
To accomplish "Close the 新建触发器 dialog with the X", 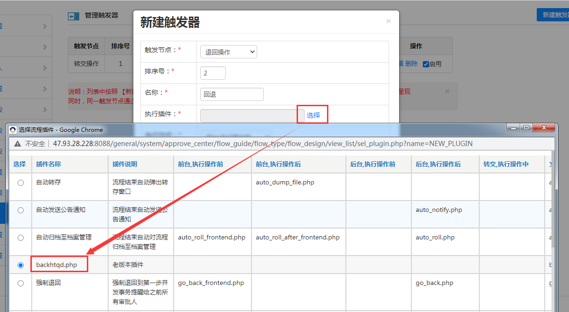I will click(388, 21).
